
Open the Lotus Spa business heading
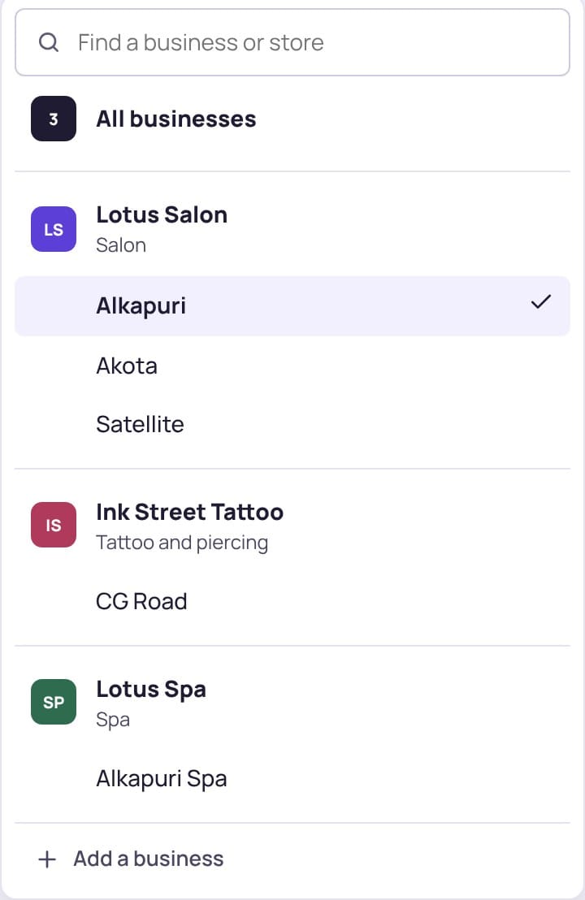(x=151, y=690)
